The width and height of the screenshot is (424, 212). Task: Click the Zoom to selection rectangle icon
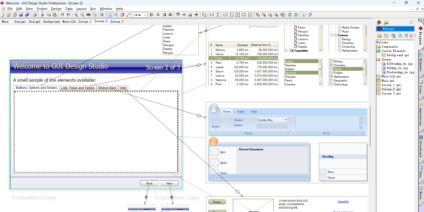(x=94, y=15)
